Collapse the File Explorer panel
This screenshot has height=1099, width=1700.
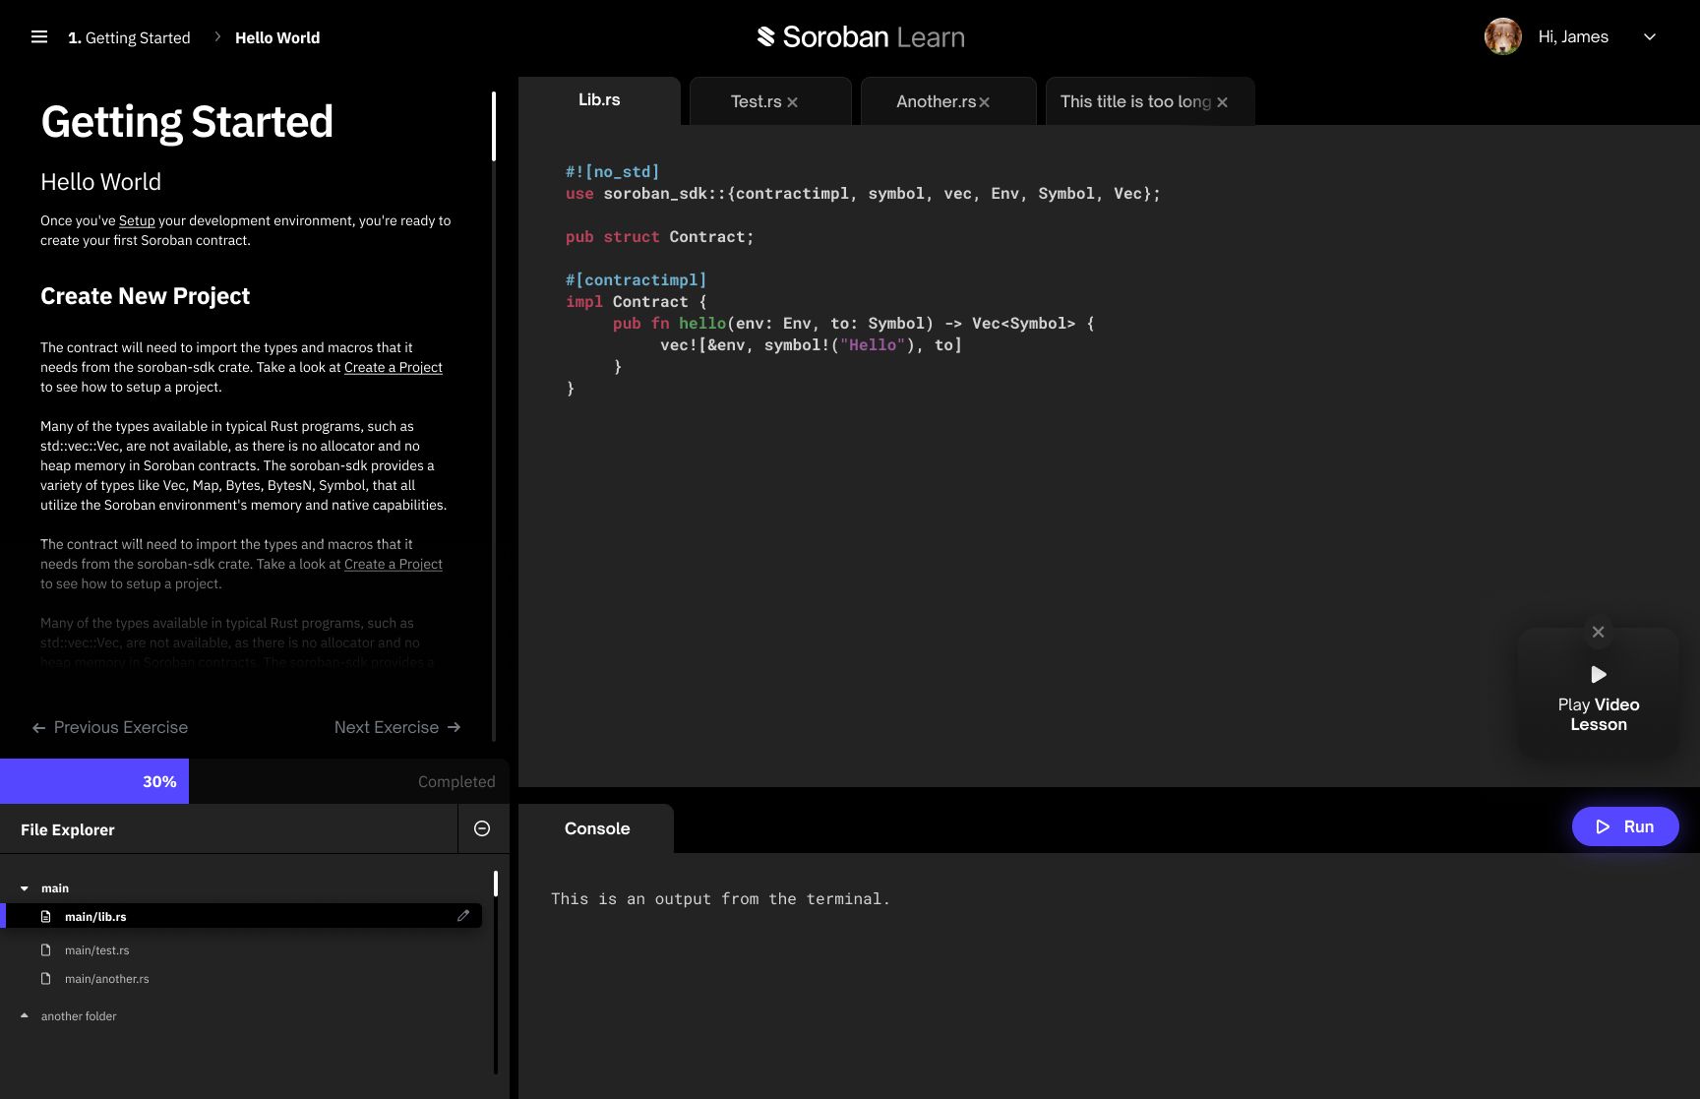click(482, 828)
